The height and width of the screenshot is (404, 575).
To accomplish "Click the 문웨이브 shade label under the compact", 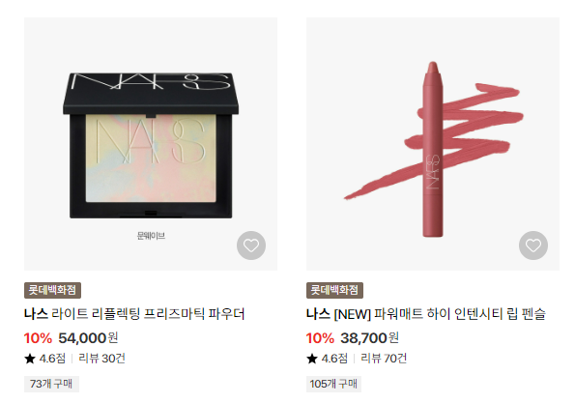I will click(x=151, y=236).
